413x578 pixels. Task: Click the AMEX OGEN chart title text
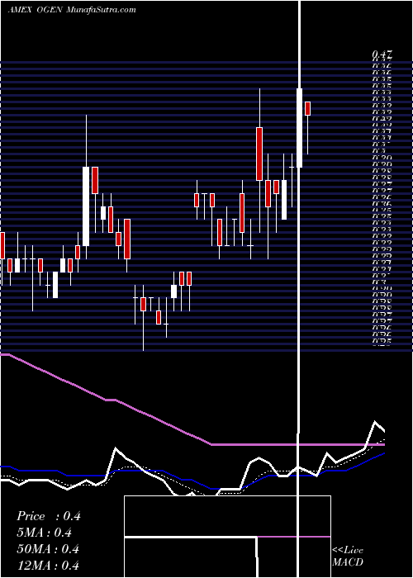72,10
